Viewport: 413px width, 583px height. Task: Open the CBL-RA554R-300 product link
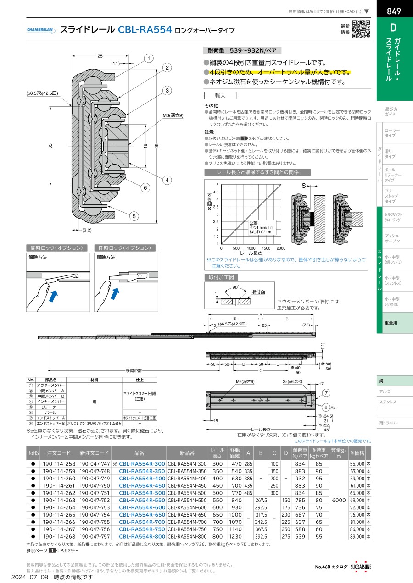142,464
